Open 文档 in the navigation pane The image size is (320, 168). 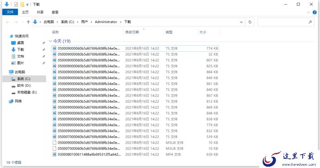pos(21,56)
